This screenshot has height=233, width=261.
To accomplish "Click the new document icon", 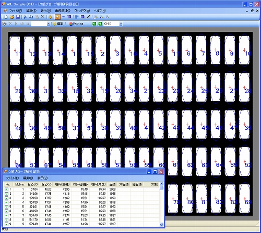I will (x=6, y=17).
